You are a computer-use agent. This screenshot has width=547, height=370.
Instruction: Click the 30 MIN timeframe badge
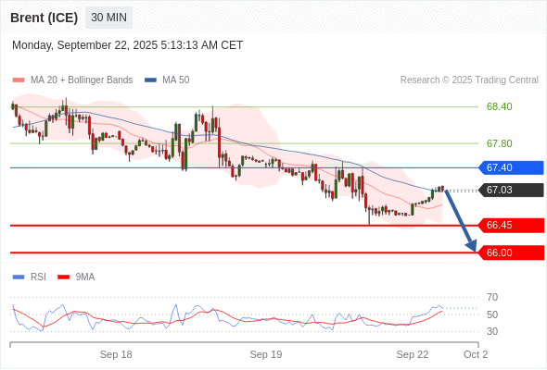[108, 18]
